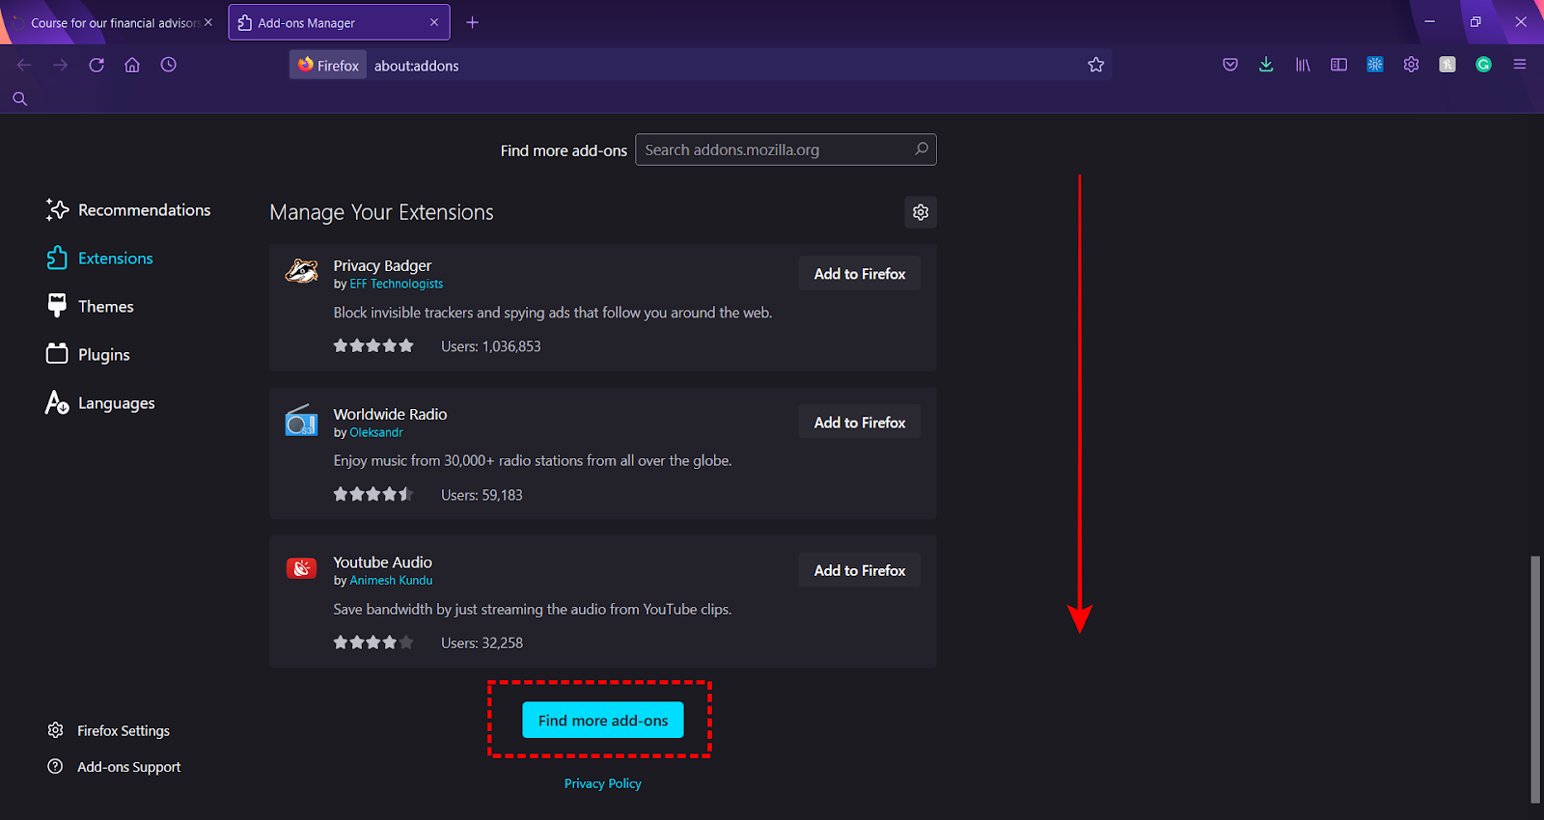Open the history clock icon
Image resolution: width=1544 pixels, height=820 pixels.
(169, 65)
